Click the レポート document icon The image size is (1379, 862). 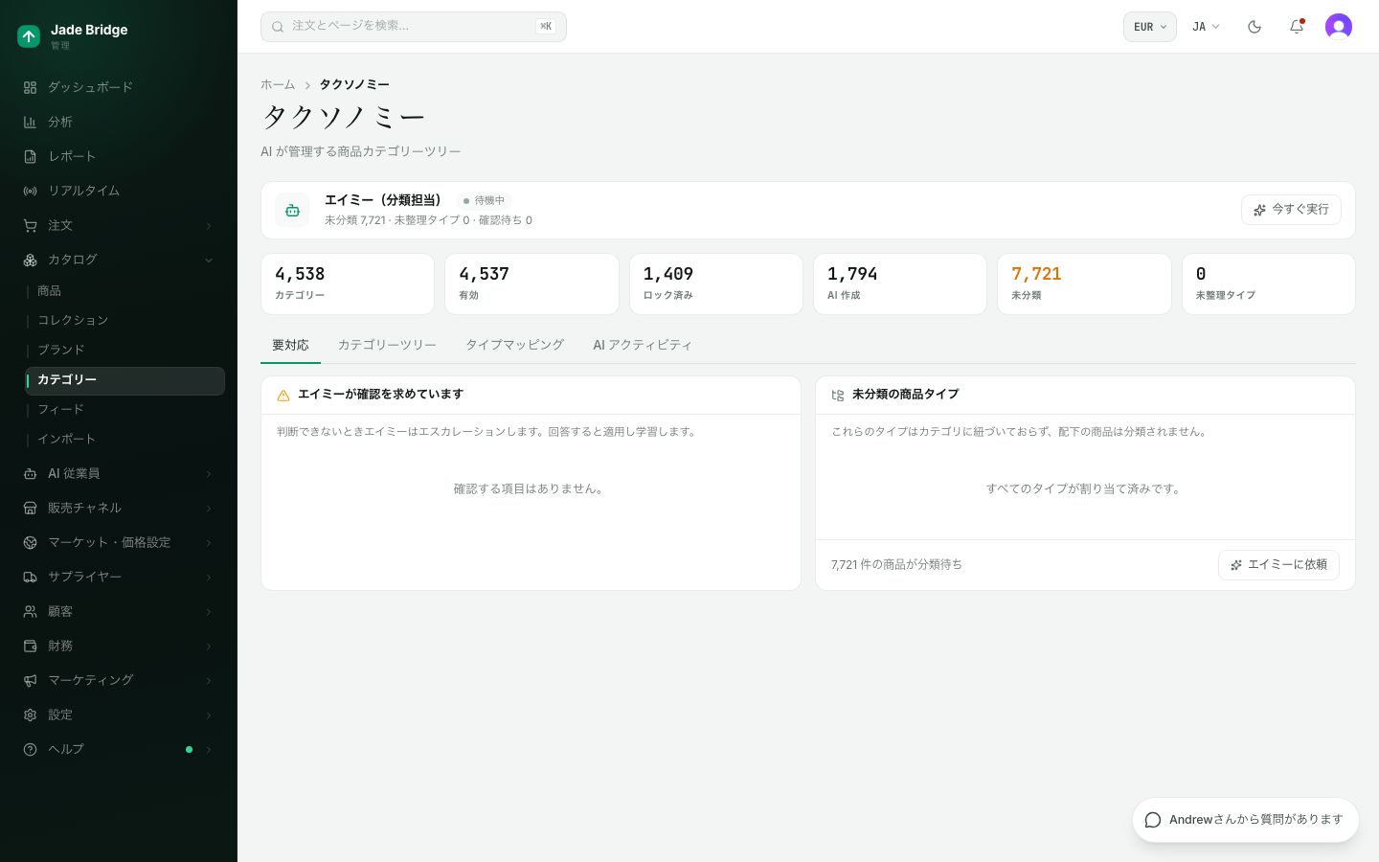click(x=30, y=156)
